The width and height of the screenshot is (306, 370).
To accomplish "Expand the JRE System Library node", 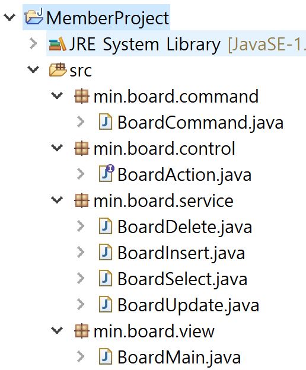I will tap(33, 44).
